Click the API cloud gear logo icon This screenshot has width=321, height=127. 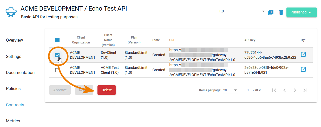tap(11, 12)
